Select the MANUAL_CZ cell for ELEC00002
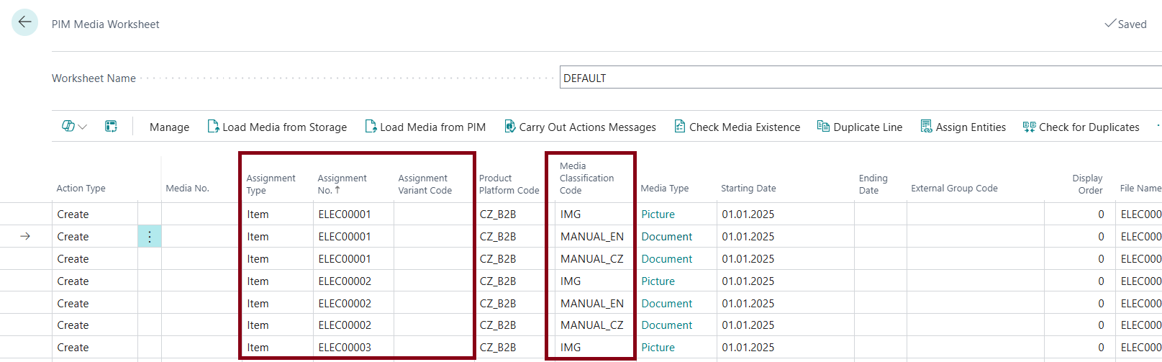The image size is (1162, 362). 595,325
